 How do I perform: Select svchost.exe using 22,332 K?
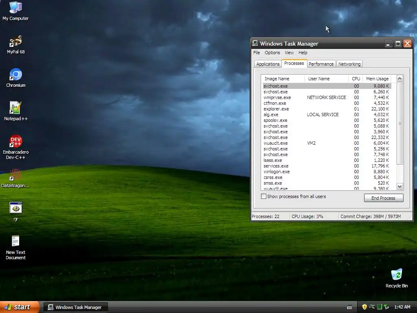point(327,137)
